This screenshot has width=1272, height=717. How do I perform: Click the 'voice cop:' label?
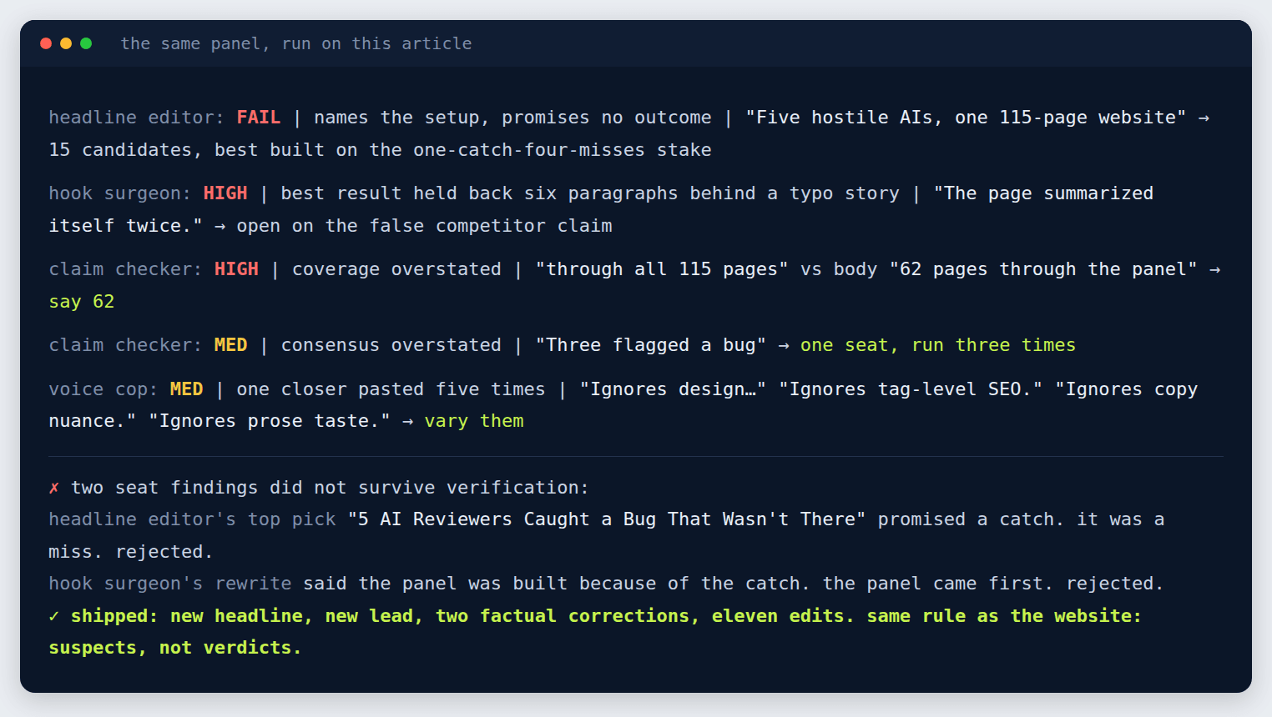point(103,389)
